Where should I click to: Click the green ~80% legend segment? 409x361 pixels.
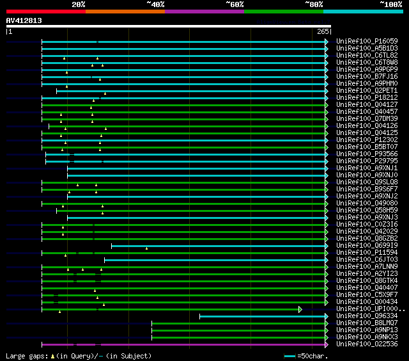283,12
